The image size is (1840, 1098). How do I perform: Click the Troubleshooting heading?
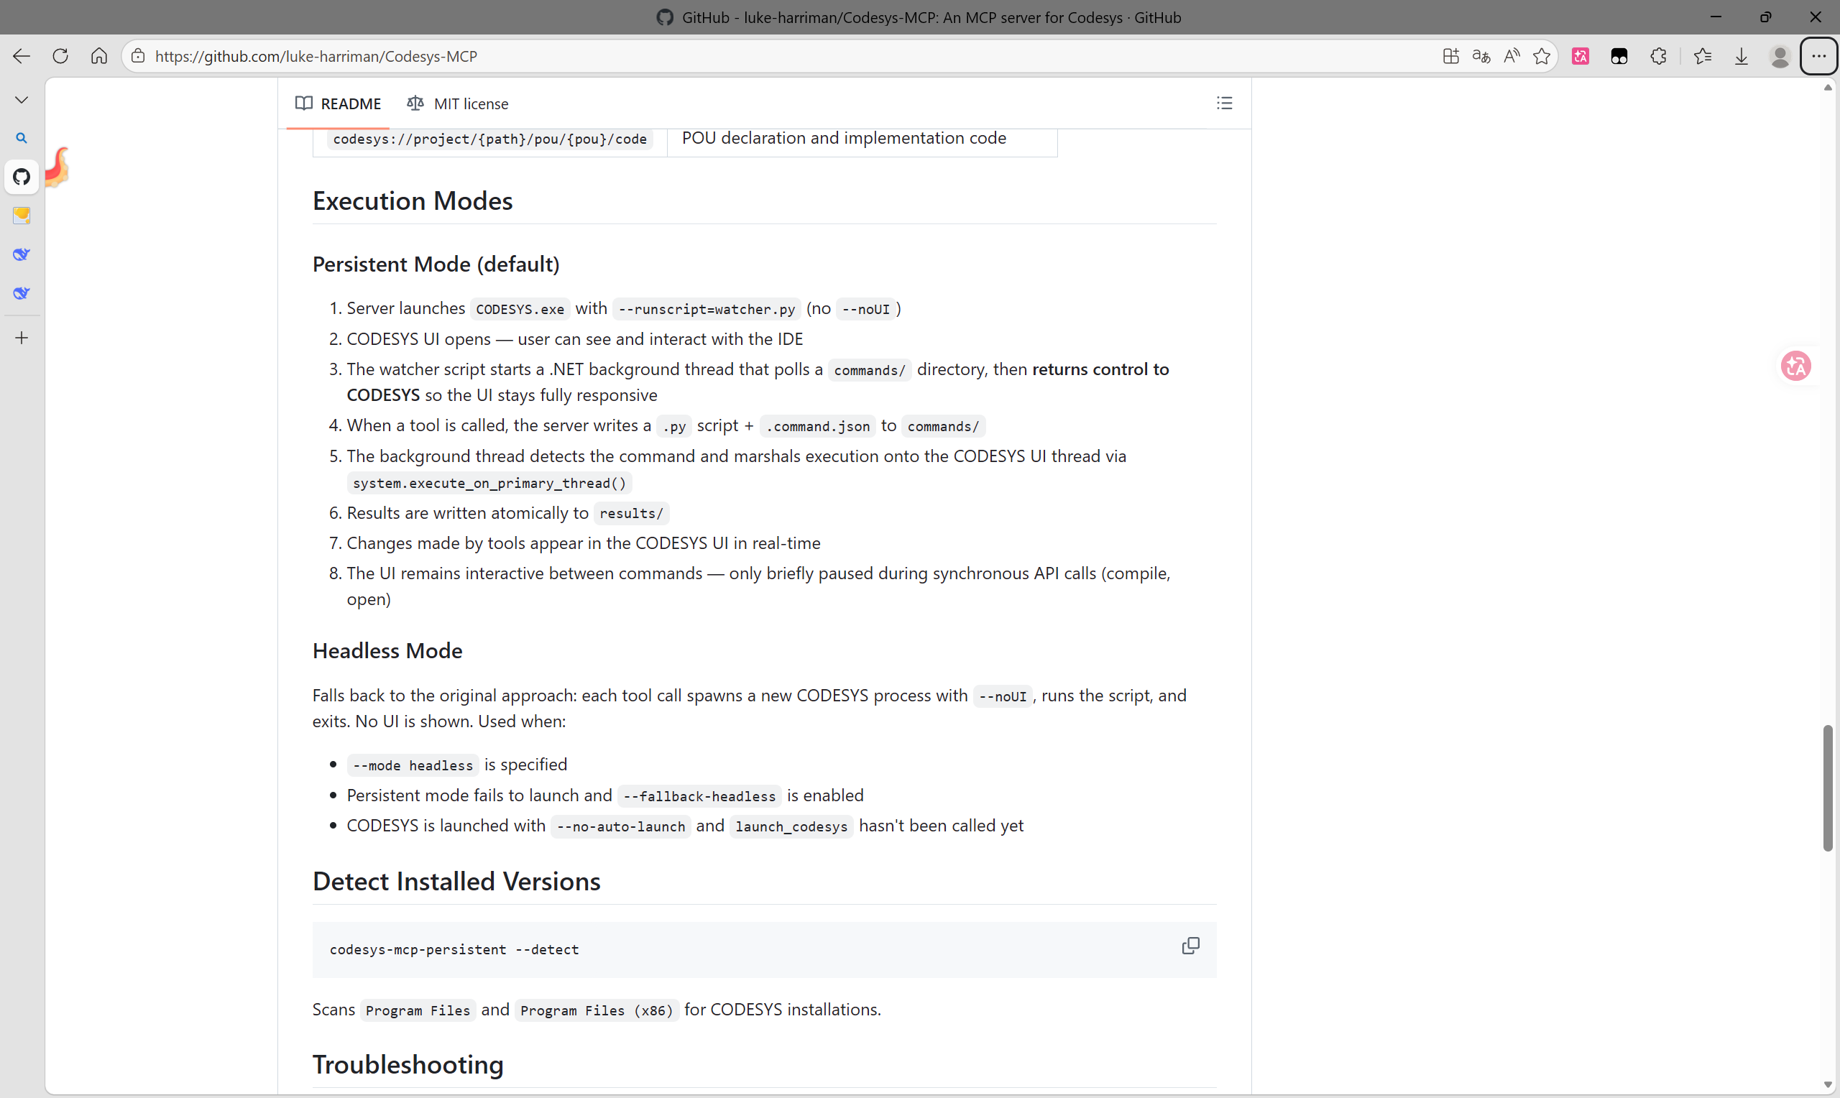408,1065
